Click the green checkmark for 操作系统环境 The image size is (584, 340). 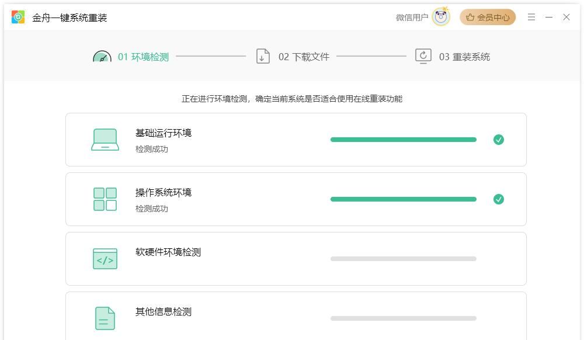click(x=499, y=199)
